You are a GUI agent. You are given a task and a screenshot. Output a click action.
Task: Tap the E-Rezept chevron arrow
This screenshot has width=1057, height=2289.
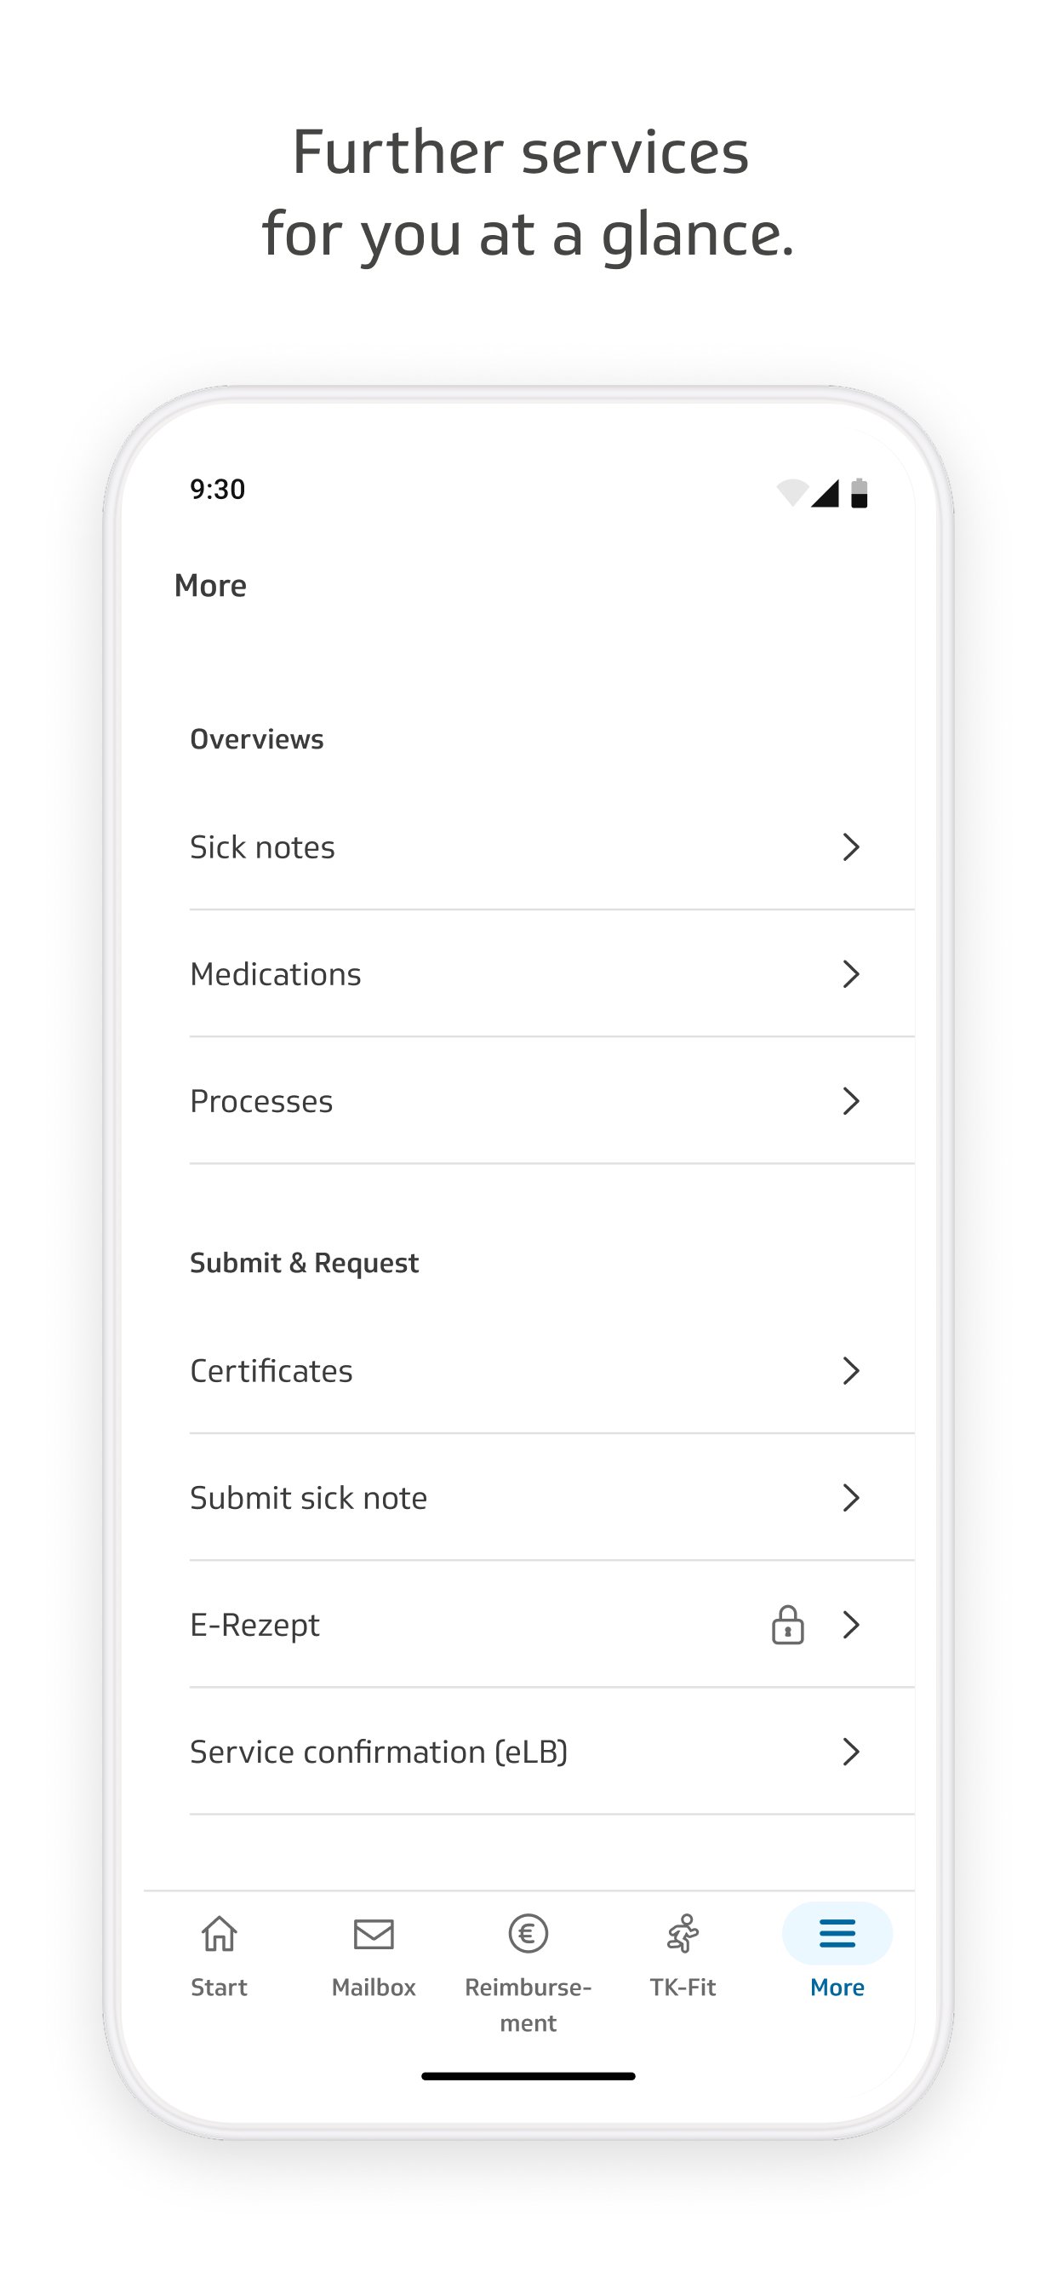point(850,1626)
